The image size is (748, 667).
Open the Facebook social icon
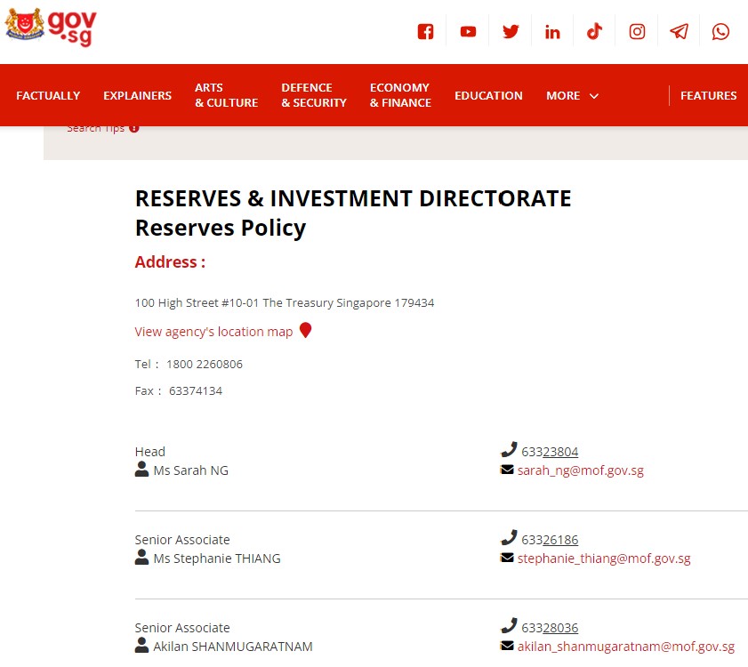click(x=425, y=32)
